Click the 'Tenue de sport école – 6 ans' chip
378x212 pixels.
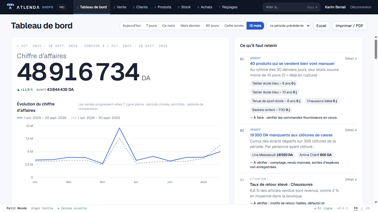pyautogui.click(x=276, y=101)
